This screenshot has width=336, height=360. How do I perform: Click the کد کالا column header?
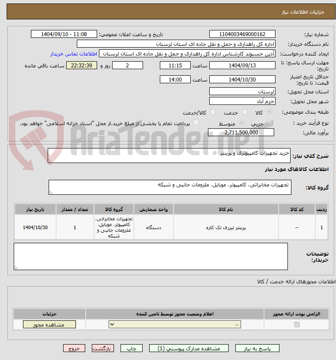point(297,209)
